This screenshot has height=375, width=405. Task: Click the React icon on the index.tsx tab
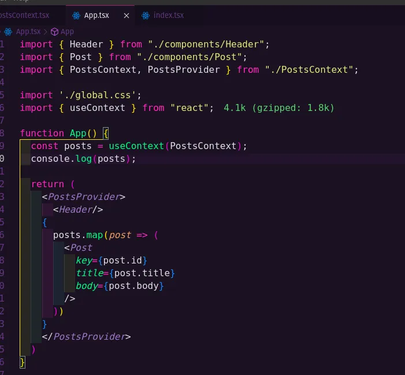tap(145, 15)
